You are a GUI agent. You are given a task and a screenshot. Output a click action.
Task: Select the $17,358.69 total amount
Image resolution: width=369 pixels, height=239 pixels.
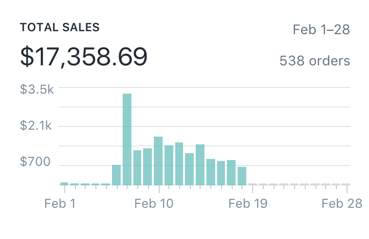point(84,57)
